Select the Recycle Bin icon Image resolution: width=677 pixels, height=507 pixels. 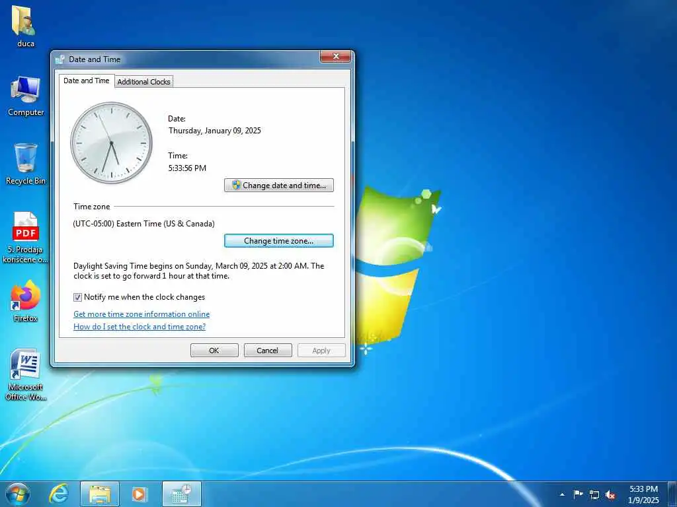[x=26, y=164]
